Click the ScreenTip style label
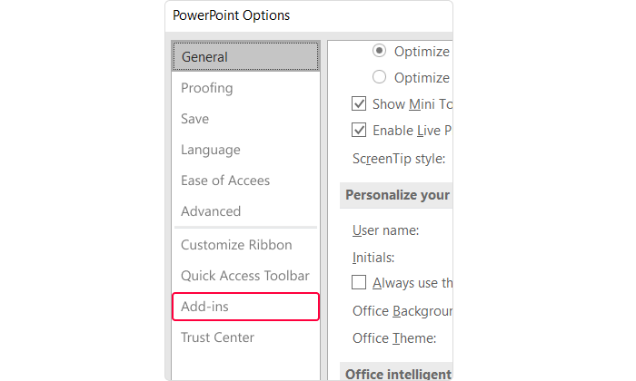Image resolution: width=636 pixels, height=381 pixels. 399,159
